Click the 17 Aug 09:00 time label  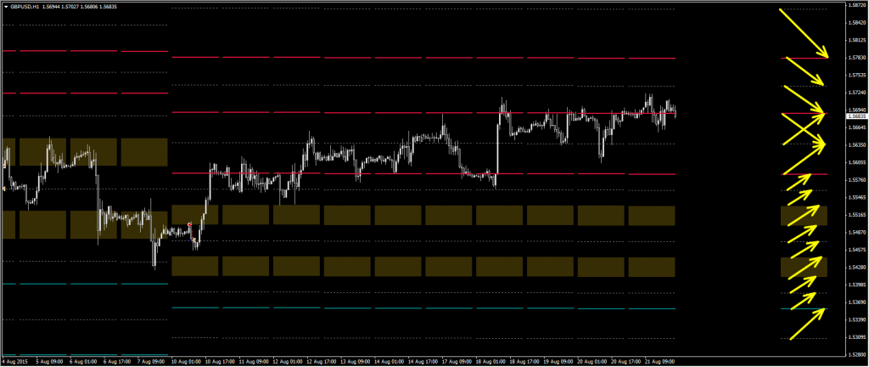click(456, 361)
